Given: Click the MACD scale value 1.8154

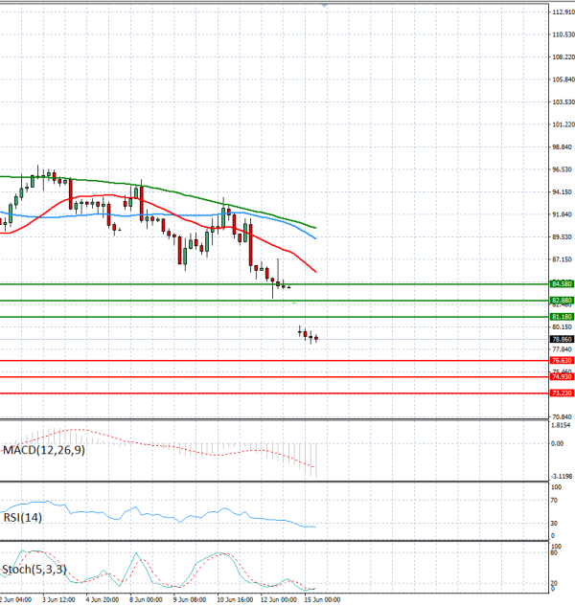Looking at the screenshot, I should [x=561, y=425].
